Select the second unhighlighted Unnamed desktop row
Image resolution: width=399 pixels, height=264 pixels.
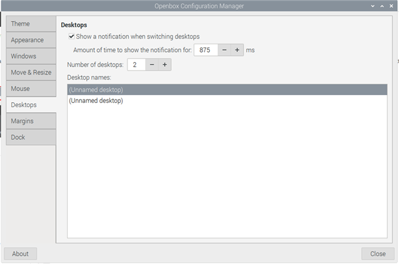tap(227, 101)
